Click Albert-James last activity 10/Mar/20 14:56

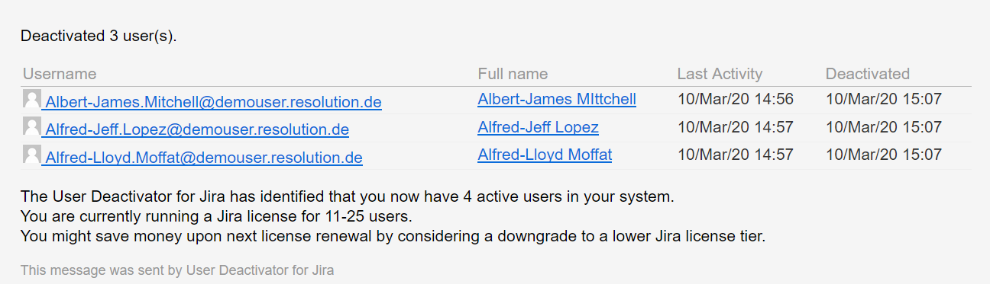pyautogui.click(x=736, y=99)
